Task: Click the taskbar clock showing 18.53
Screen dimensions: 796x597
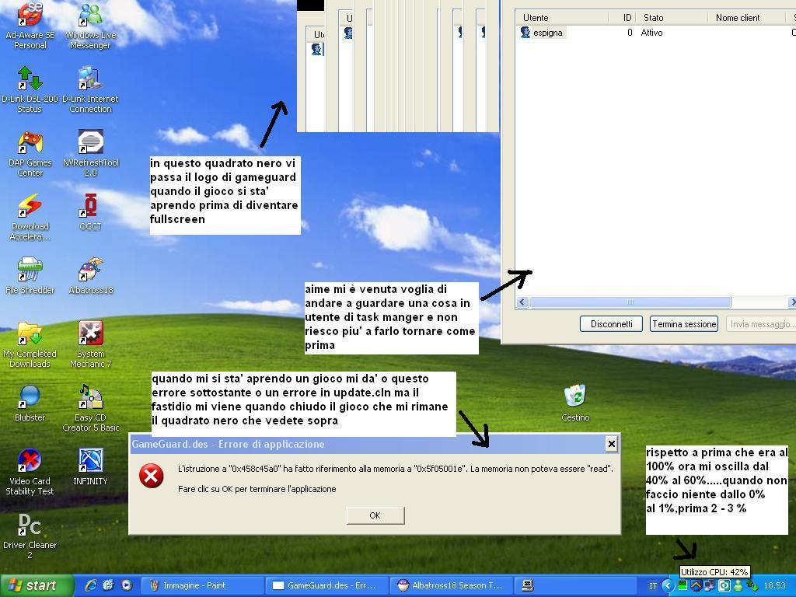Action: point(775,586)
